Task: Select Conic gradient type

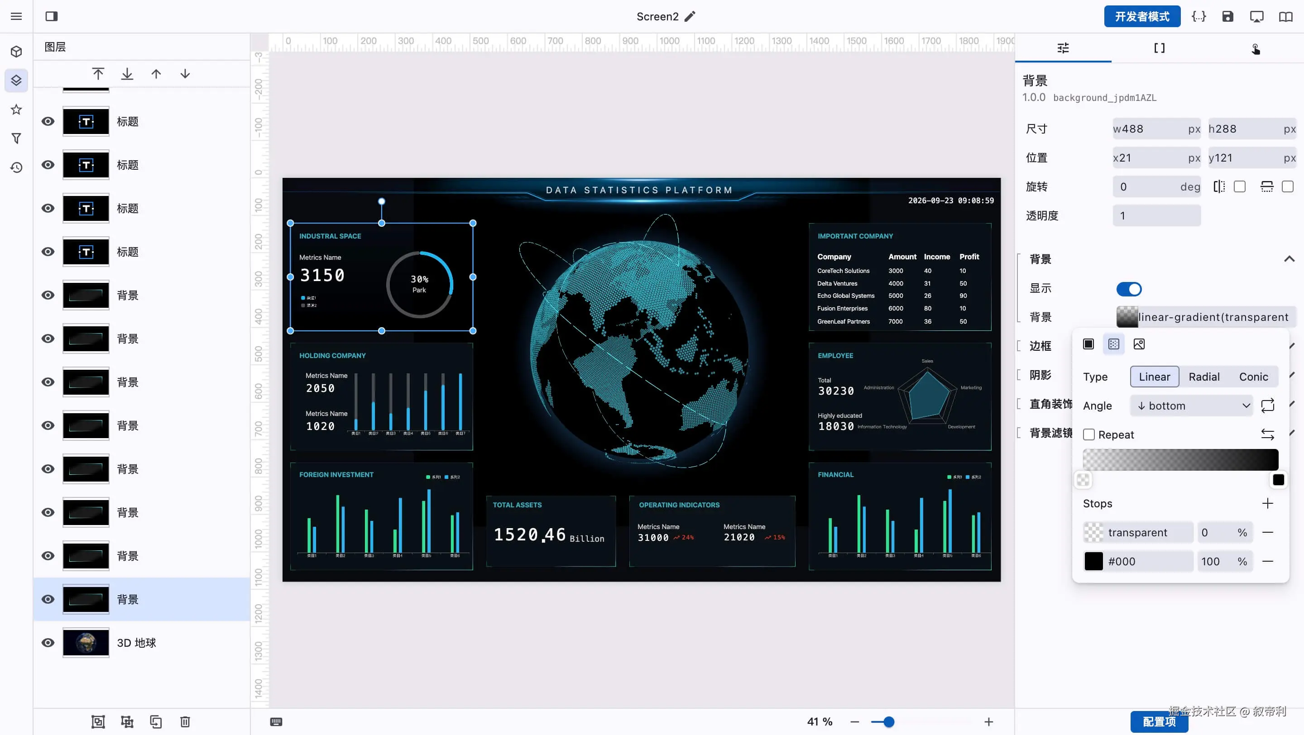Action: coord(1253,377)
